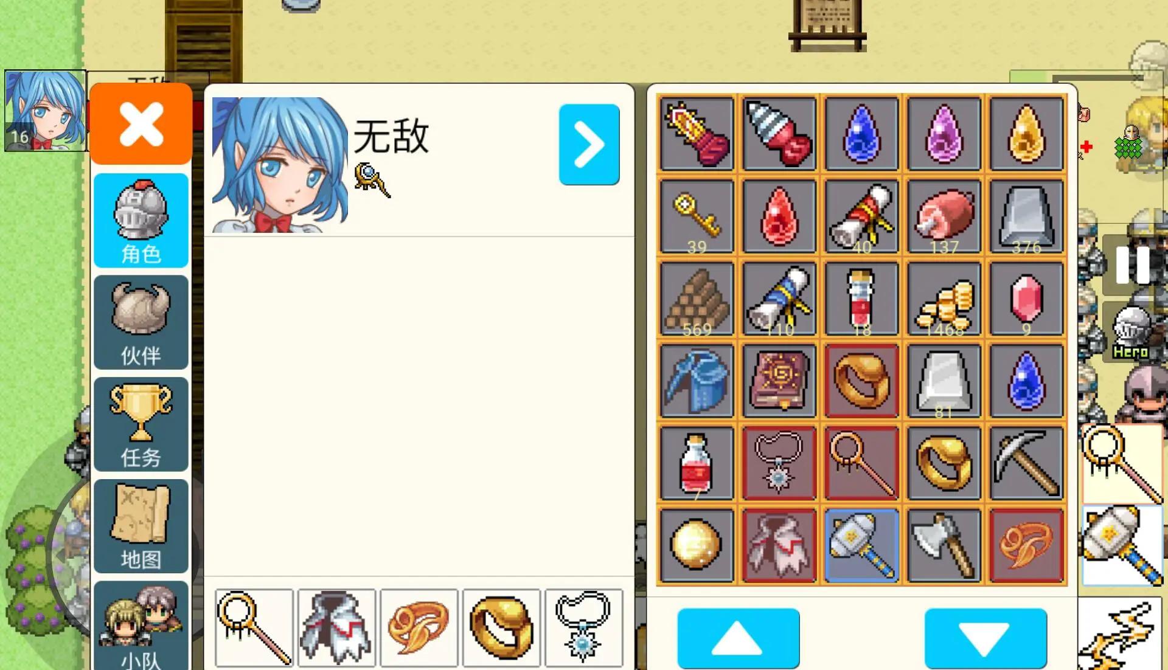Page the inventory down with the down arrow
Screen dimensions: 1168x670
click(x=985, y=638)
